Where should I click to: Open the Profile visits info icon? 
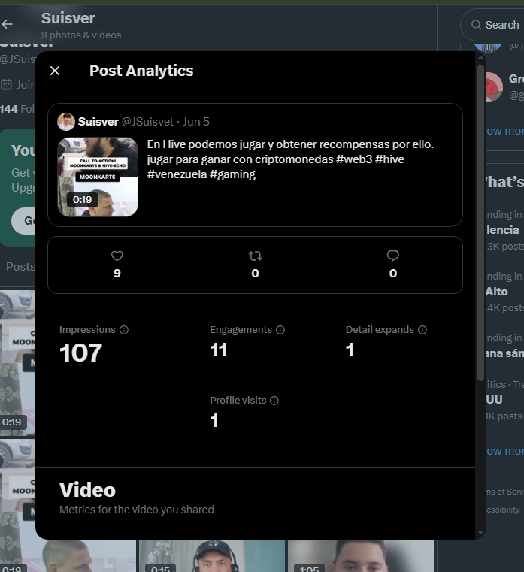coord(274,401)
